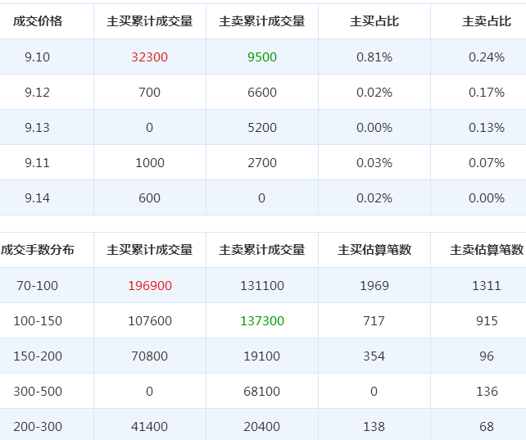Click the 主卖占比 column header
526x440 pixels.
[487, 21]
